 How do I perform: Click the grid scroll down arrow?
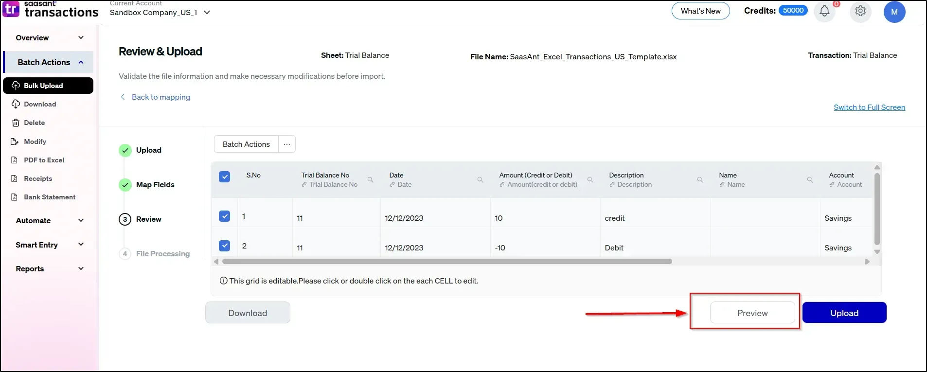coord(877,252)
